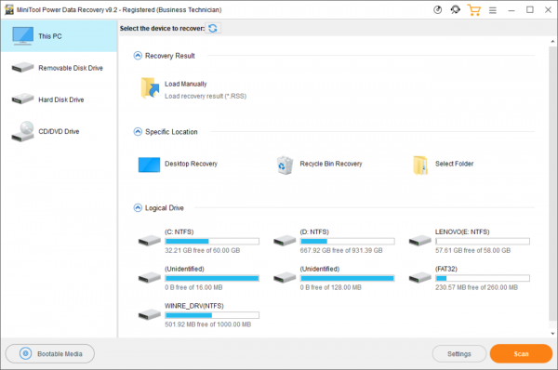Click '0 B free of 128.00 MB' text
The image size is (558, 370).
[x=330, y=287]
